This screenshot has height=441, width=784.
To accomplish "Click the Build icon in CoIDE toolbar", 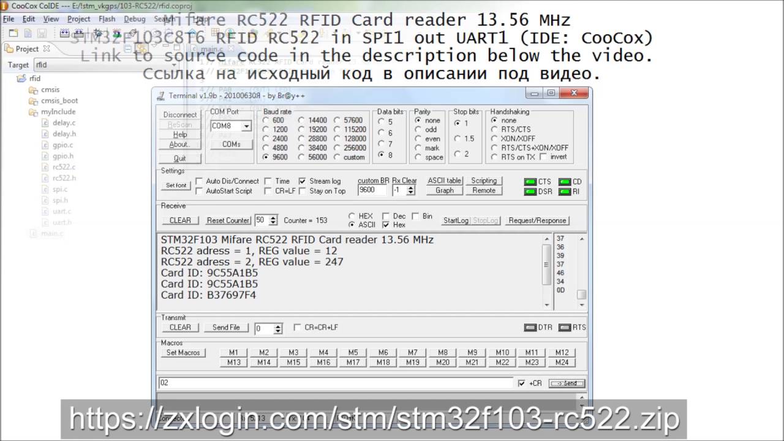I will pyautogui.click(x=66, y=33).
